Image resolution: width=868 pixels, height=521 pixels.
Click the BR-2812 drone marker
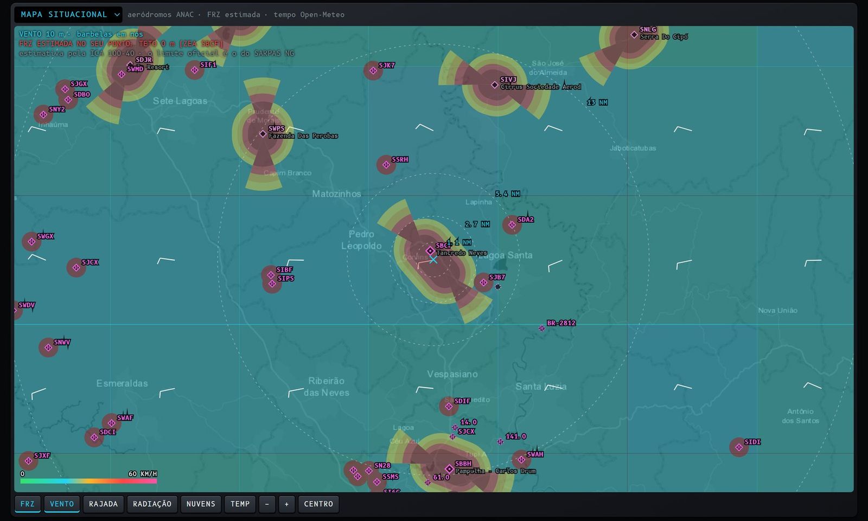(x=541, y=328)
